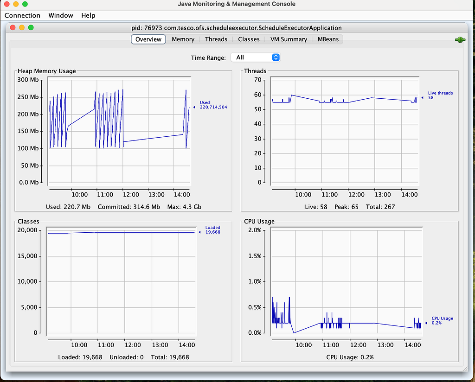
Task: Click inside the Threads chart
Action: tap(345, 130)
